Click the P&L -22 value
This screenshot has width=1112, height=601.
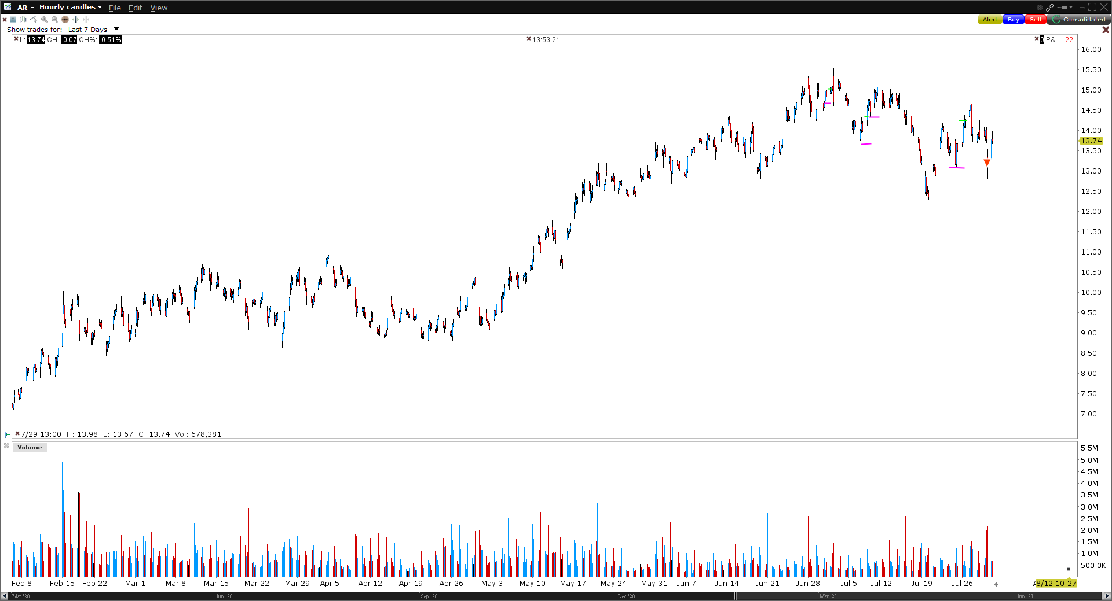[x=1068, y=39]
